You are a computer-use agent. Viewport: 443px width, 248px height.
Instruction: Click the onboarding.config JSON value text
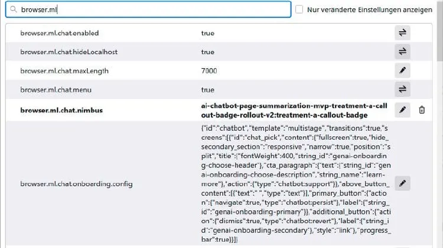pyautogui.click(x=294, y=183)
